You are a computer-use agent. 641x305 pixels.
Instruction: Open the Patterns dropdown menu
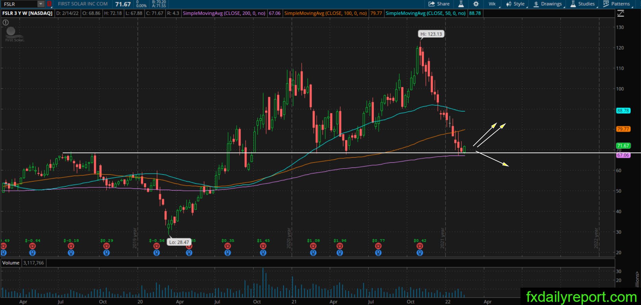click(617, 4)
